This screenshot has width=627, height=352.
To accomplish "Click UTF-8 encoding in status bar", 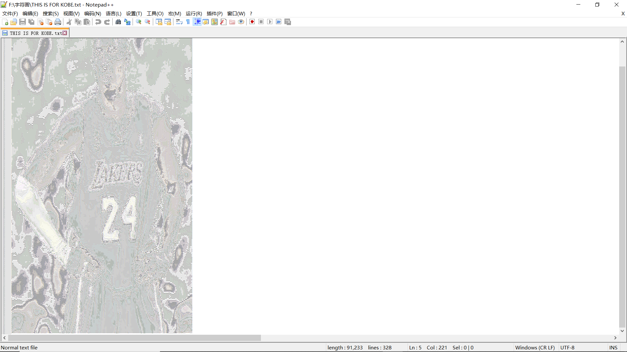I will pyautogui.click(x=567, y=347).
